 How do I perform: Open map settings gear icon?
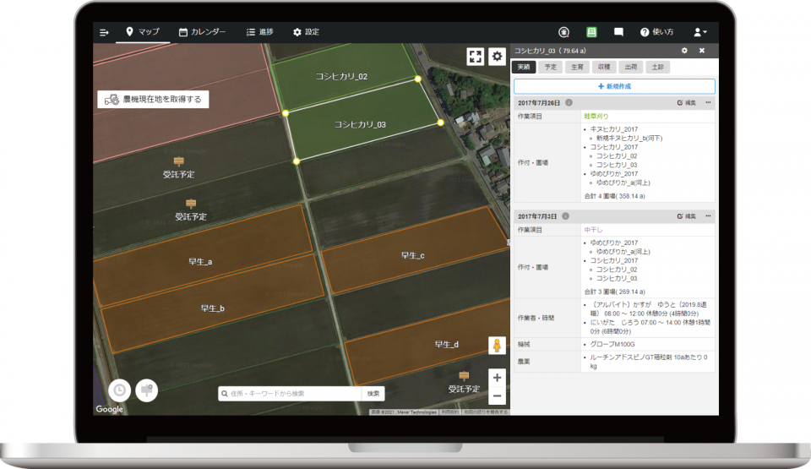pos(498,57)
